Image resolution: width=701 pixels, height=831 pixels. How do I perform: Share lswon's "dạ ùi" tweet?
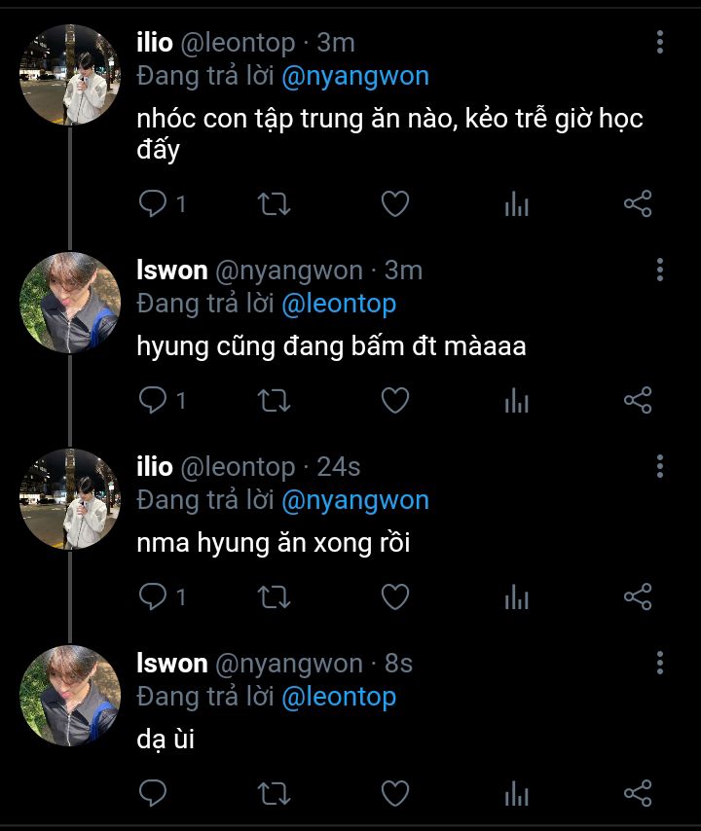[637, 793]
